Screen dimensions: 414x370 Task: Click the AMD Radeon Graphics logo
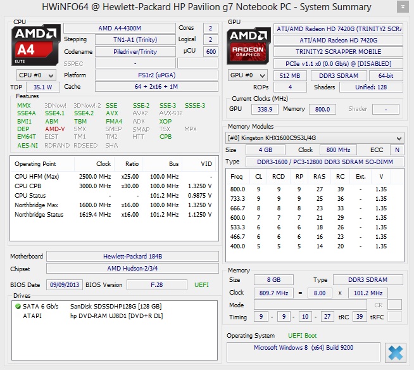[248, 46]
